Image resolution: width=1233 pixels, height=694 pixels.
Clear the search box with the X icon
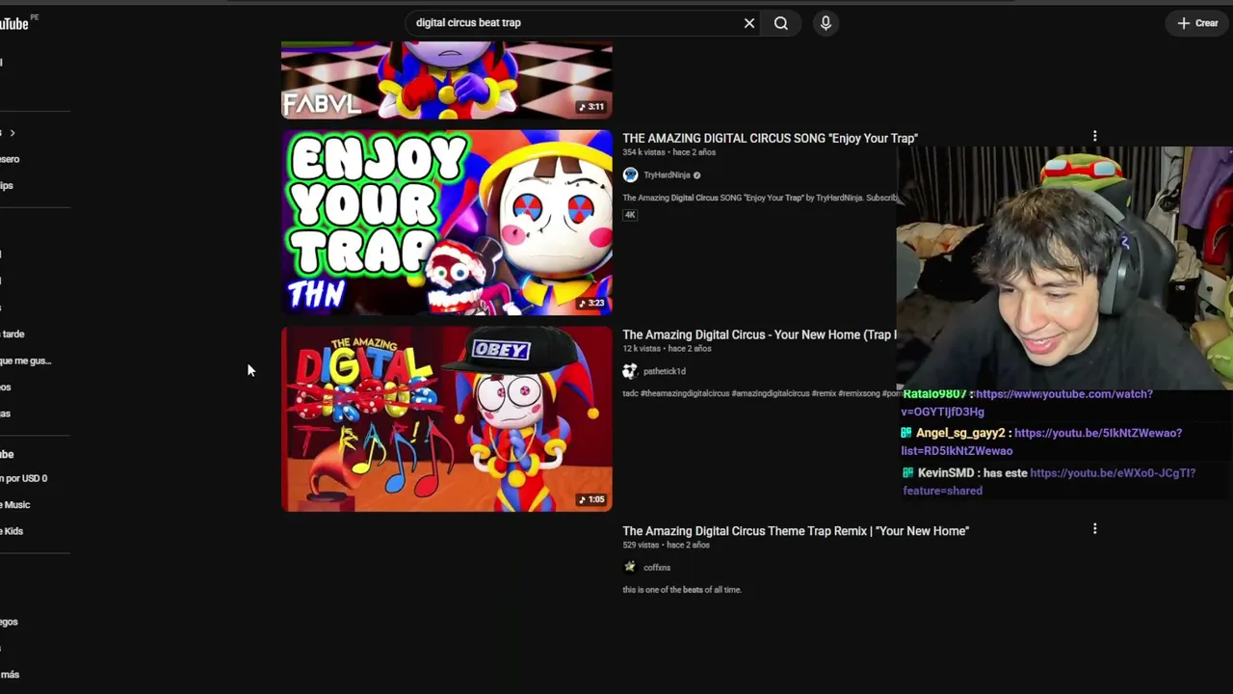pos(749,23)
